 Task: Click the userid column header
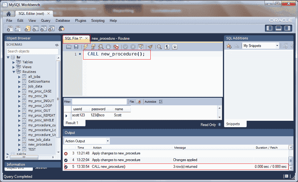coord(78,109)
